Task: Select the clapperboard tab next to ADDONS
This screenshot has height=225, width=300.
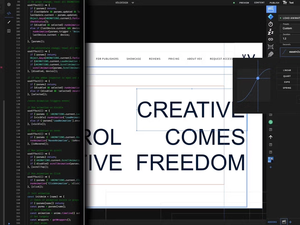Action: click(x=284, y=222)
